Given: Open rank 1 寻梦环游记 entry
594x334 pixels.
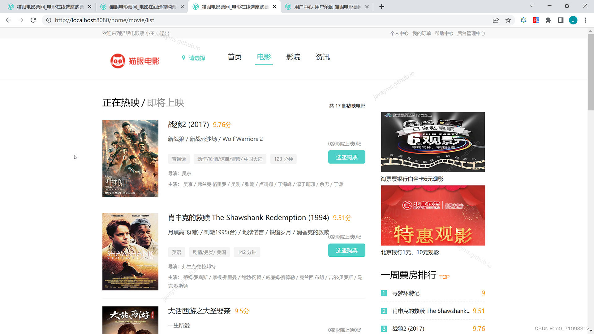Looking at the screenshot, I should tap(433, 293).
